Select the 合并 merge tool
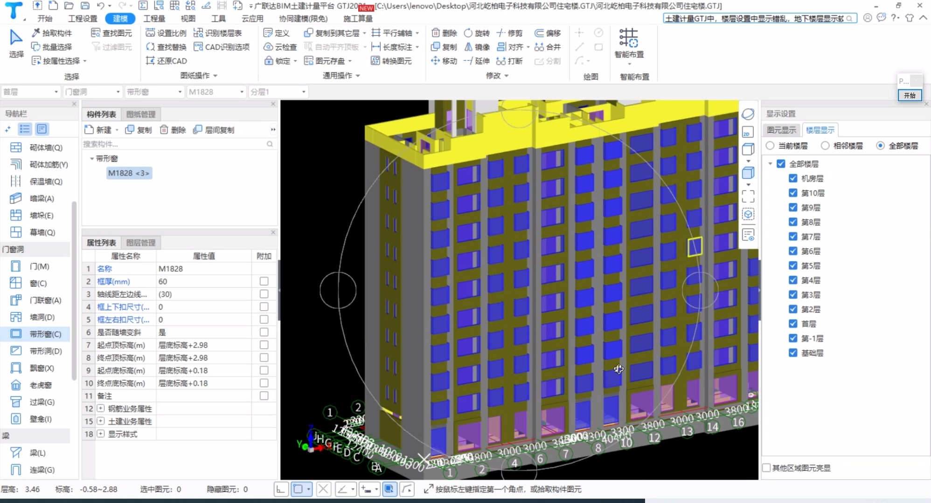931x503 pixels. point(548,47)
